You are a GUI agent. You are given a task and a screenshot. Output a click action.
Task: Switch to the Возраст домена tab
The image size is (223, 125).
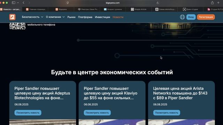pos(113,9)
